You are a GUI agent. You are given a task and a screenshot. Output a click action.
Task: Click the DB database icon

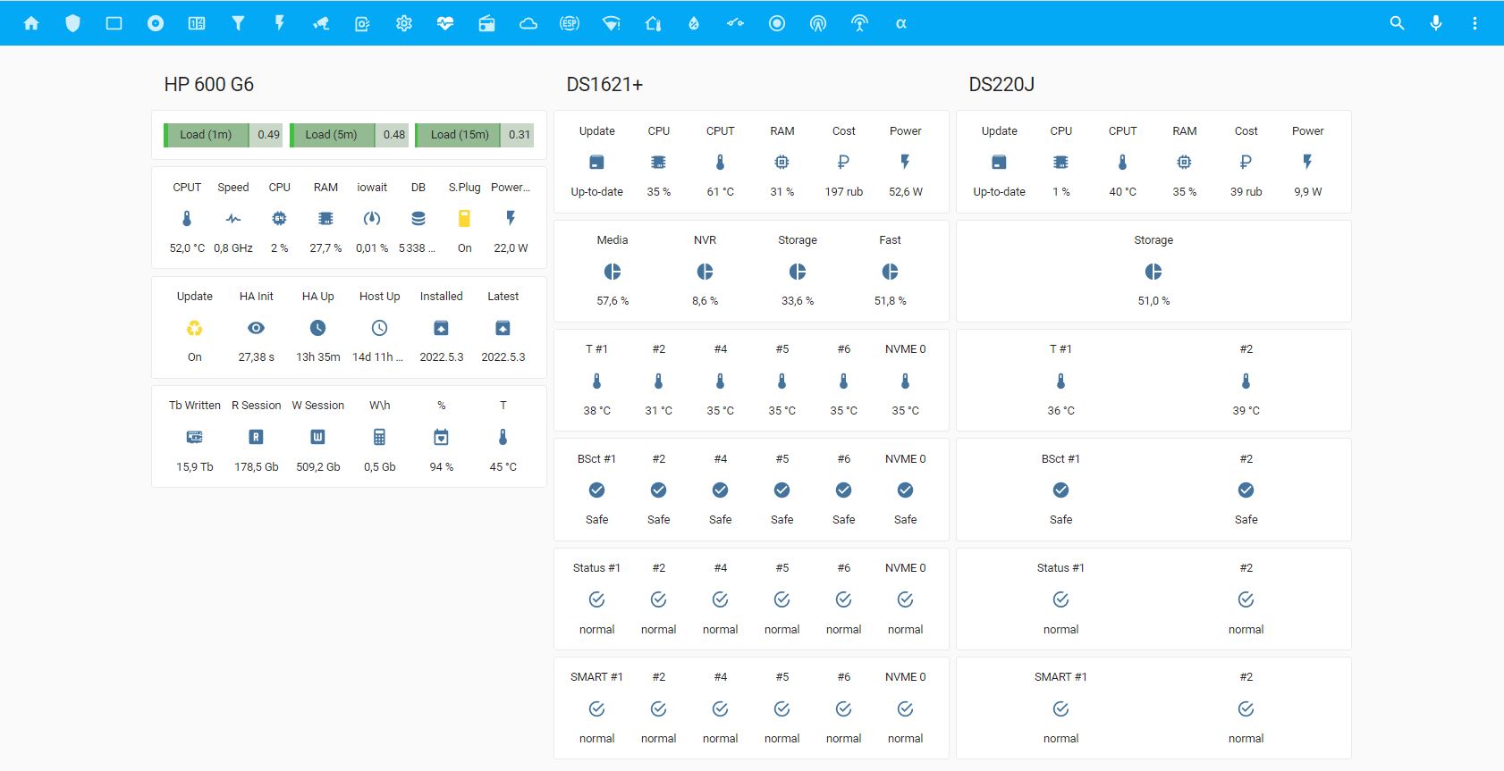coord(418,218)
